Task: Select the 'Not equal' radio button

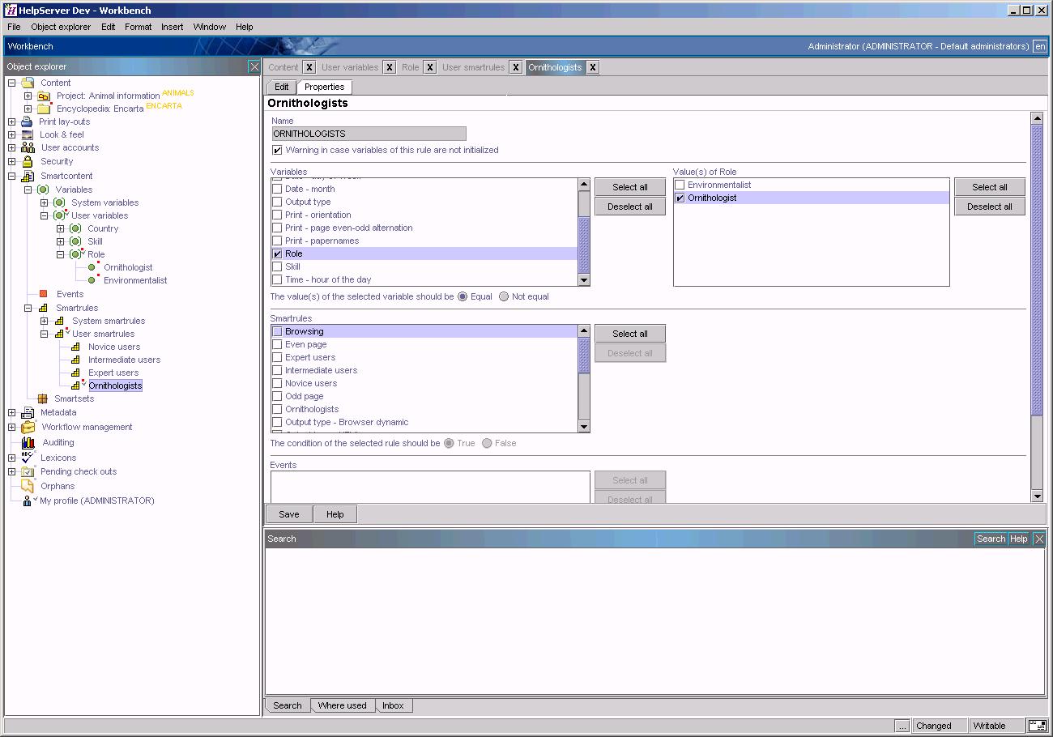Action: (502, 296)
